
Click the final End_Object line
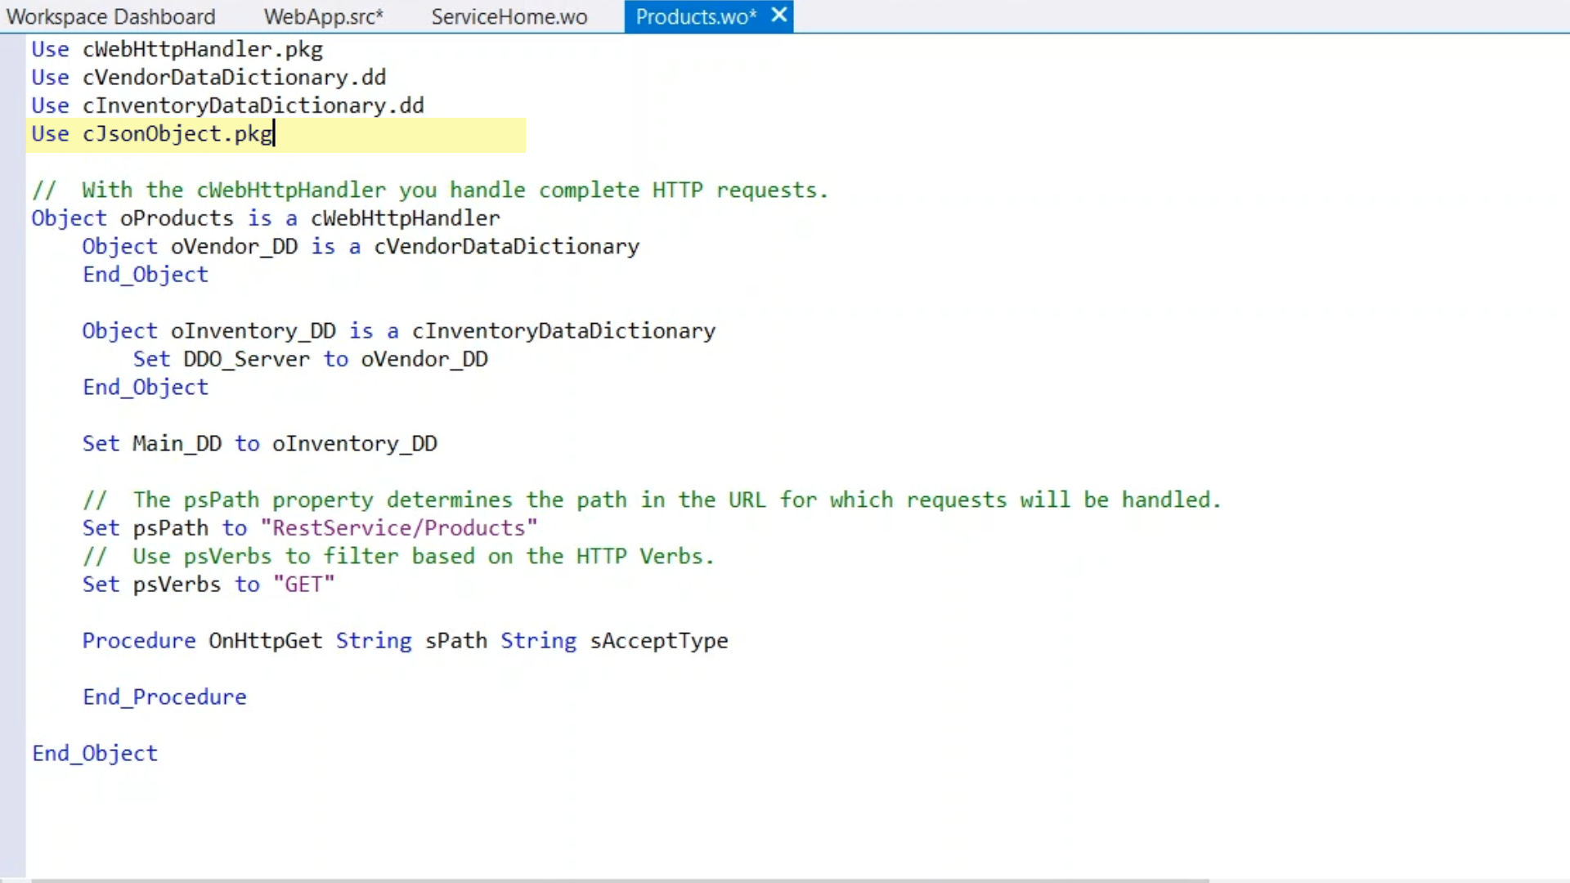95,754
